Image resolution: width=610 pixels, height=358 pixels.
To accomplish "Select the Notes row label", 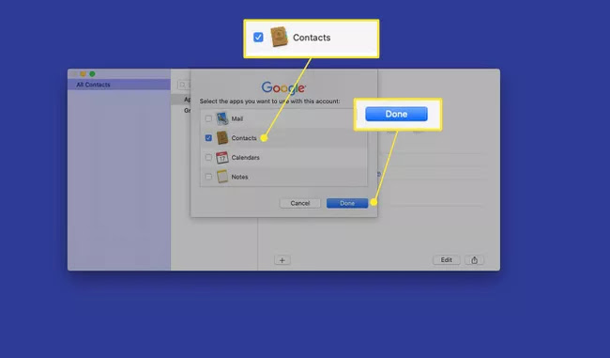I will [239, 177].
